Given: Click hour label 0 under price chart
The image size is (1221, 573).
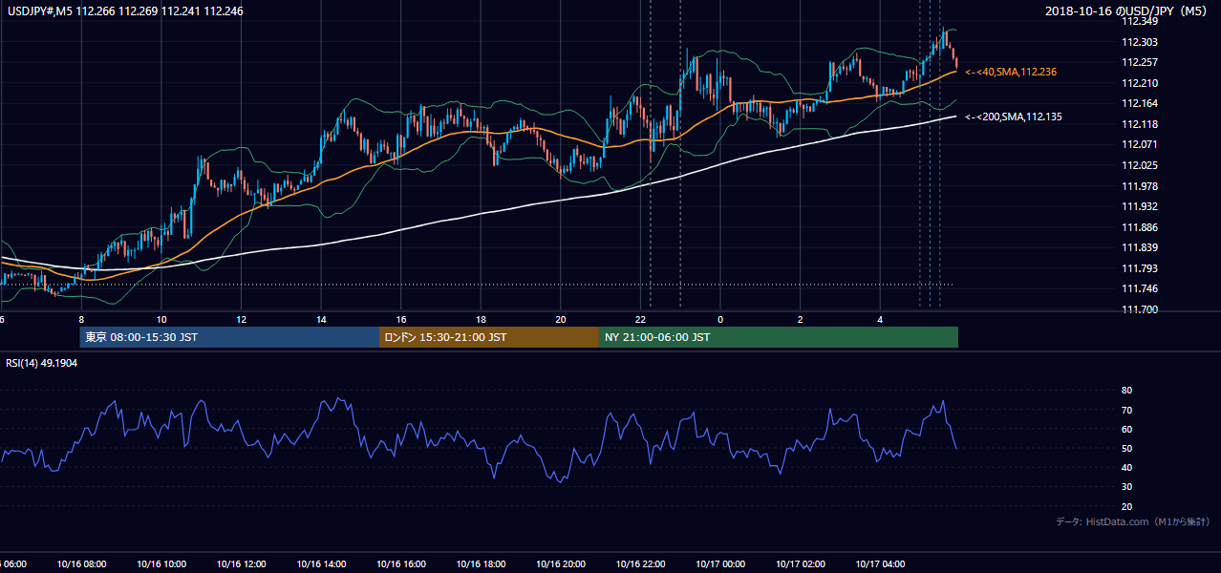Looking at the screenshot, I should point(720,320).
